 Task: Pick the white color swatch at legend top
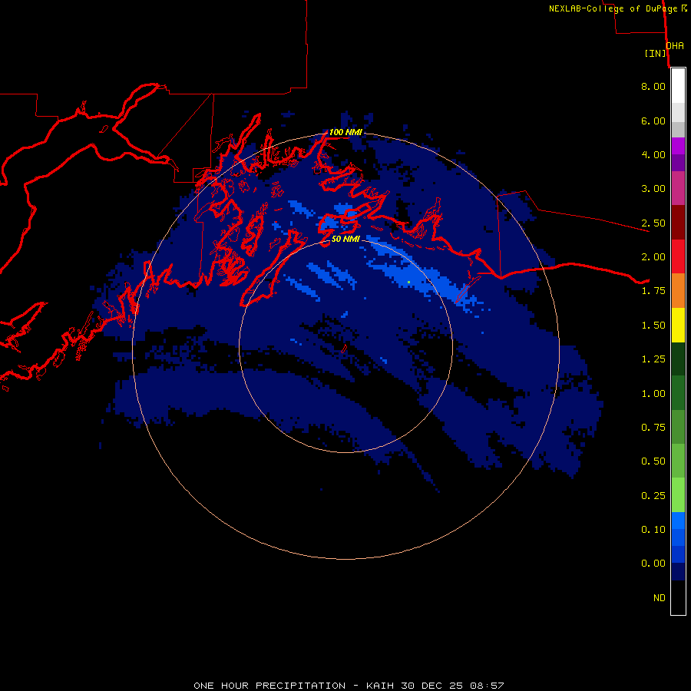pyautogui.click(x=678, y=86)
